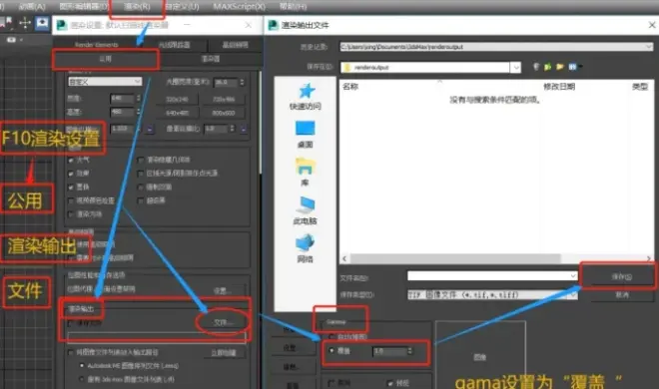Open output size Custom dropdown
This screenshot has width=659, height=389.
coord(105,82)
